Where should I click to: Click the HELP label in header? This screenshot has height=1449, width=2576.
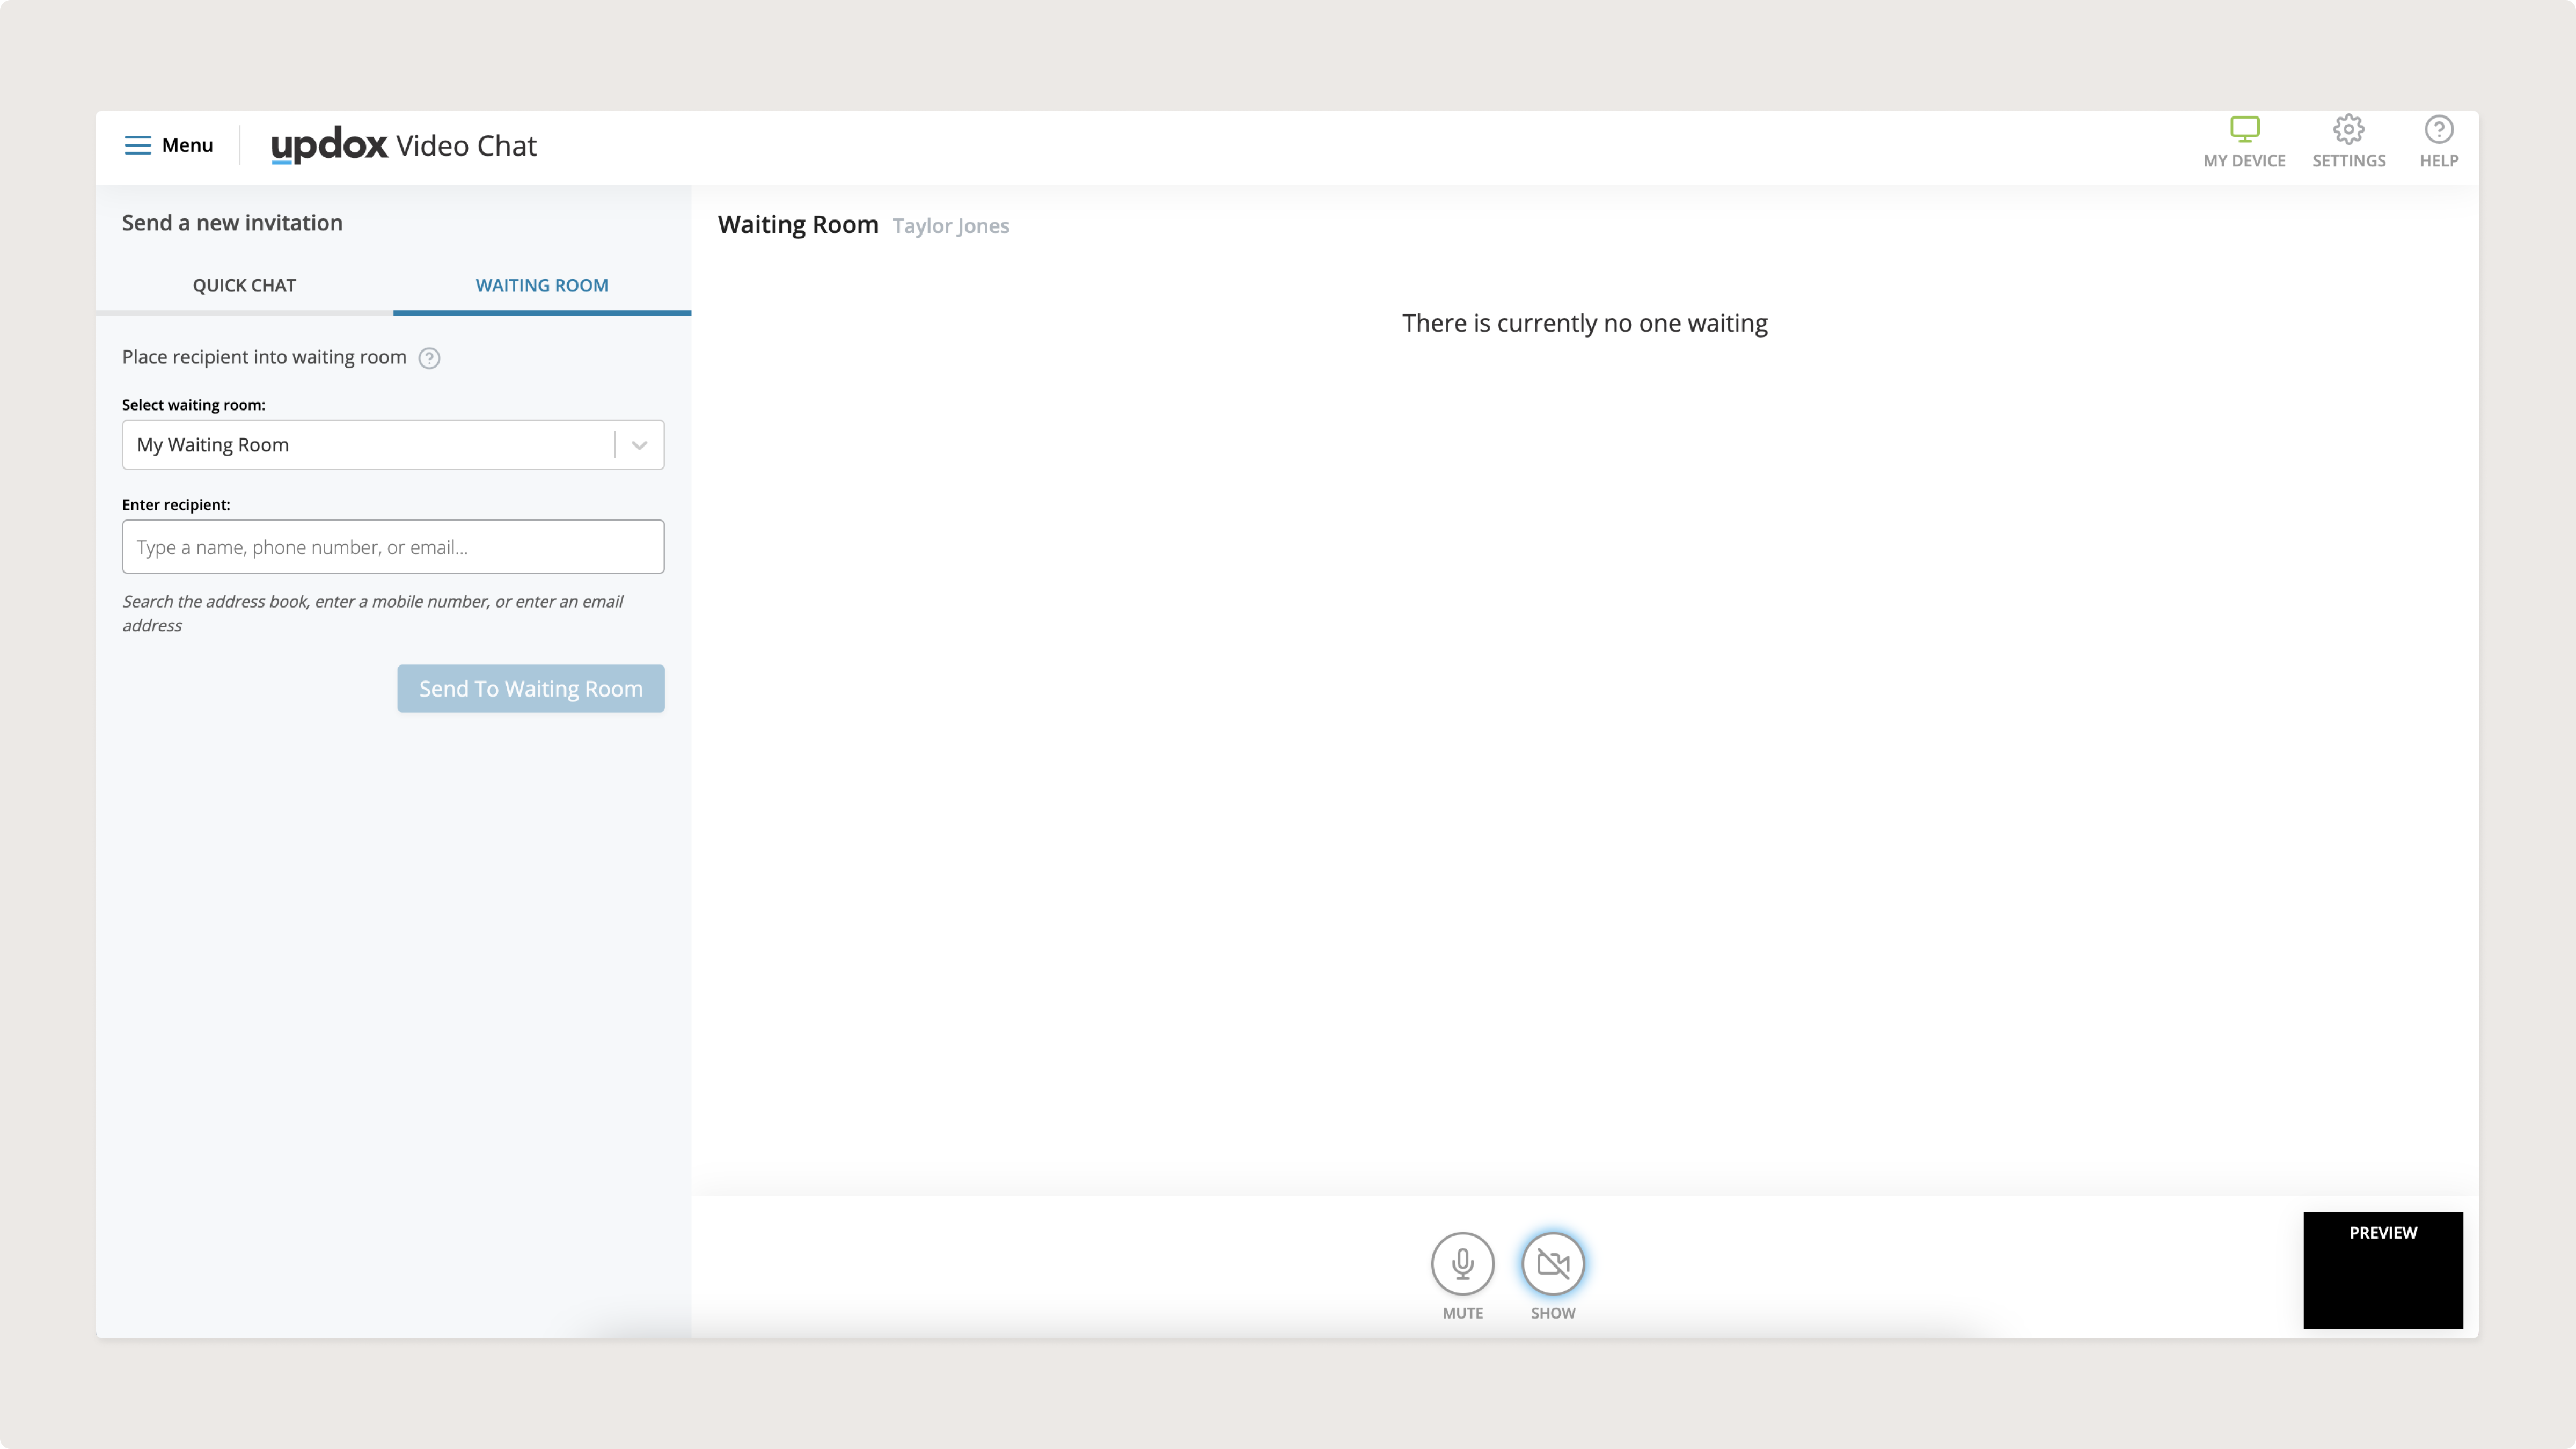point(2438,161)
